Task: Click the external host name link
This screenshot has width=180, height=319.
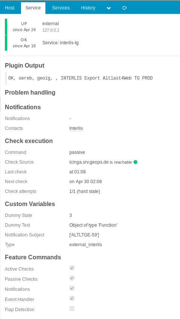Action: (x=51, y=24)
